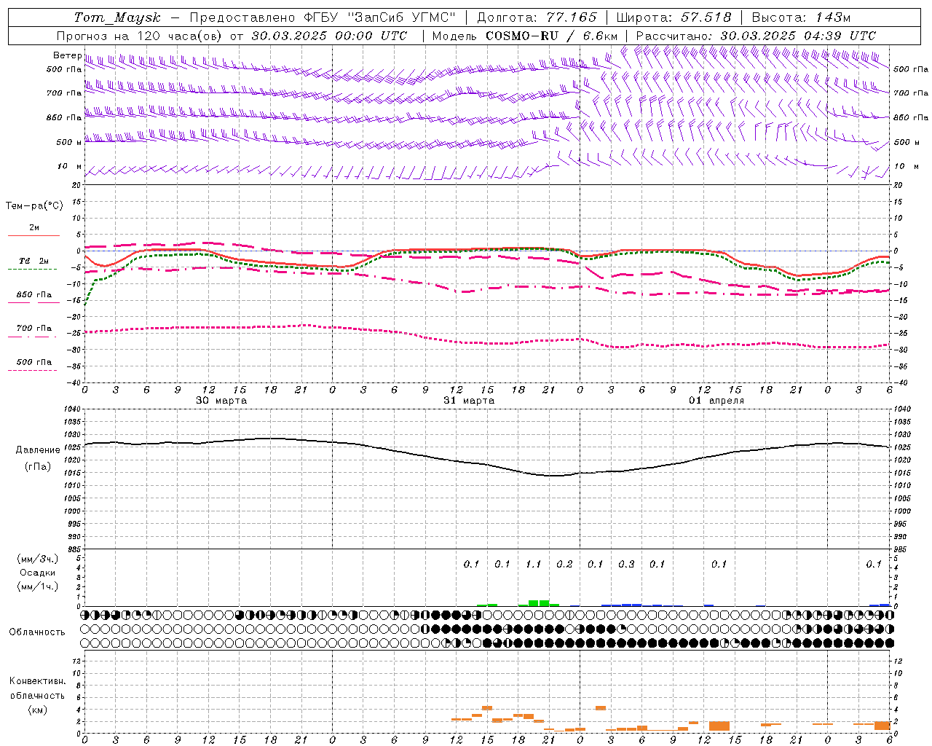Select the Осадки precipitation label
Viewport: 932px width, 746px height.
coord(38,573)
